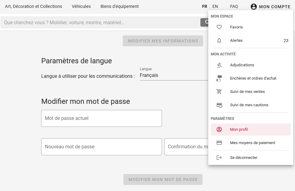Open Biens d'équipement category
Screen dimensions: 295x191
tap(119, 6)
